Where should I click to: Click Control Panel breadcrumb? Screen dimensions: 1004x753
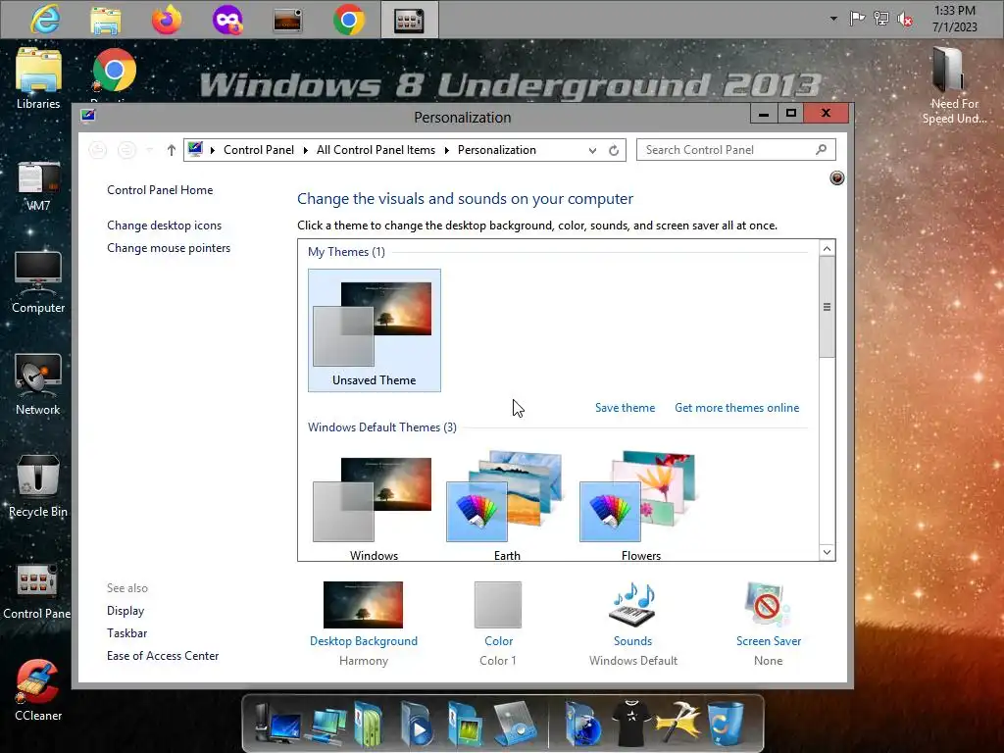[x=259, y=150]
